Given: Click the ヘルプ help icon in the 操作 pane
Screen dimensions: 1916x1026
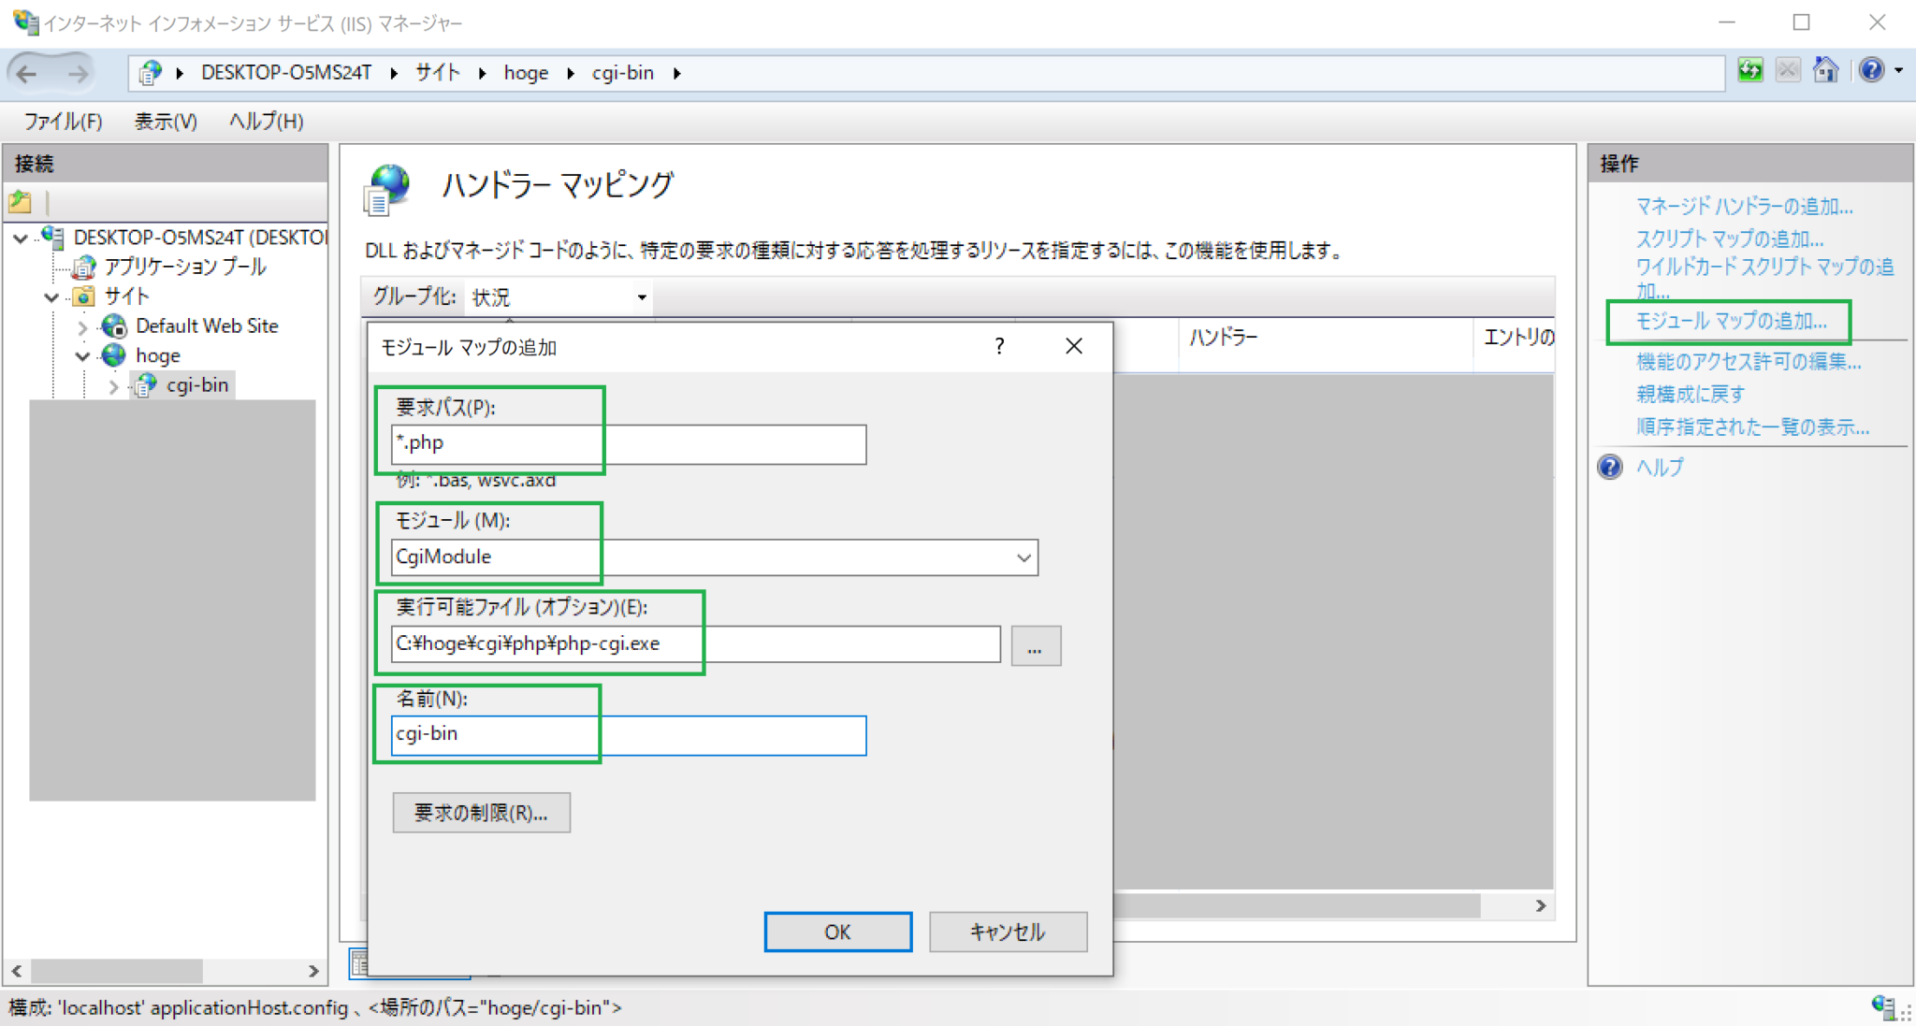Looking at the screenshot, I should tap(1608, 467).
